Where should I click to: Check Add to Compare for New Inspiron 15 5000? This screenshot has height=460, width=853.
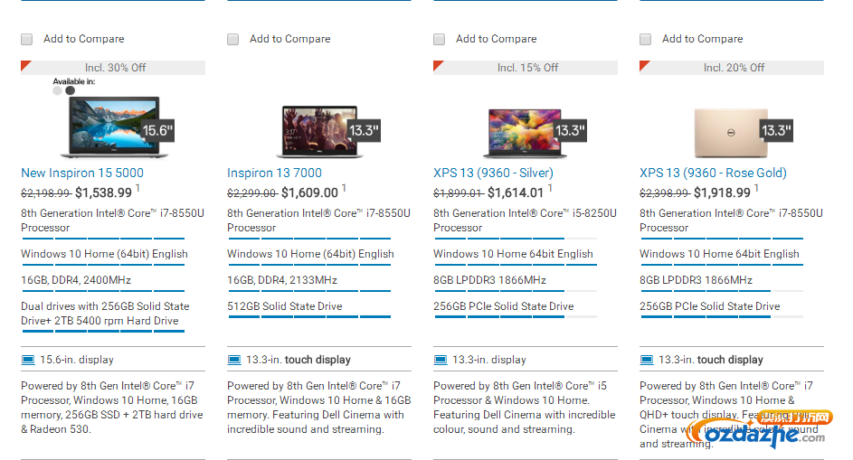pyautogui.click(x=26, y=39)
